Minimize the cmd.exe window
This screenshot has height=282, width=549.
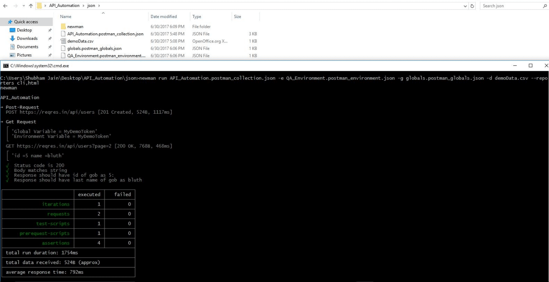pos(514,66)
